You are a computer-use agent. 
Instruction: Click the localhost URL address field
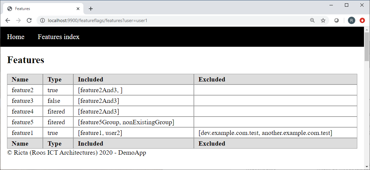click(x=174, y=20)
